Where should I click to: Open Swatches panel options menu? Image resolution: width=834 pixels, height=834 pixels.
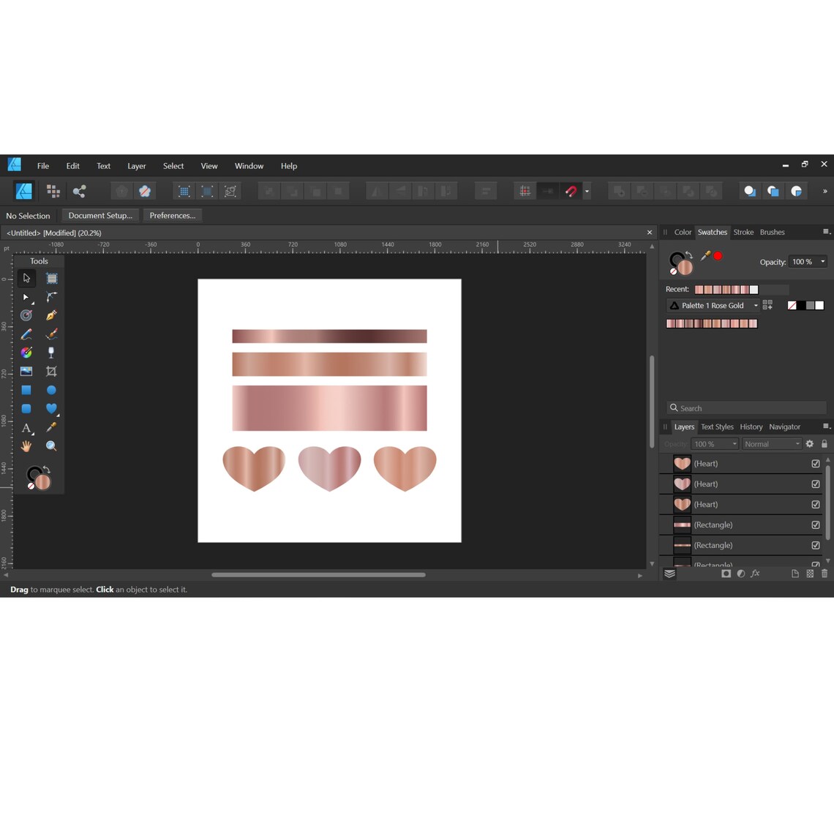pos(826,231)
